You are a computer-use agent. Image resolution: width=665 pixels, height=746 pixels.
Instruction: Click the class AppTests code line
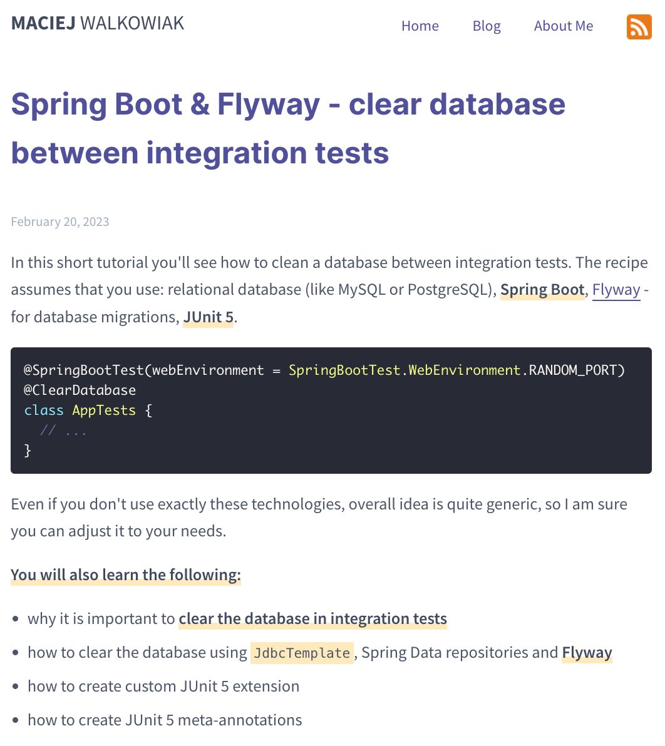coord(88,410)
